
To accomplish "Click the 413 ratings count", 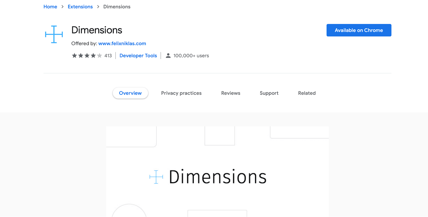I will 108,56.
